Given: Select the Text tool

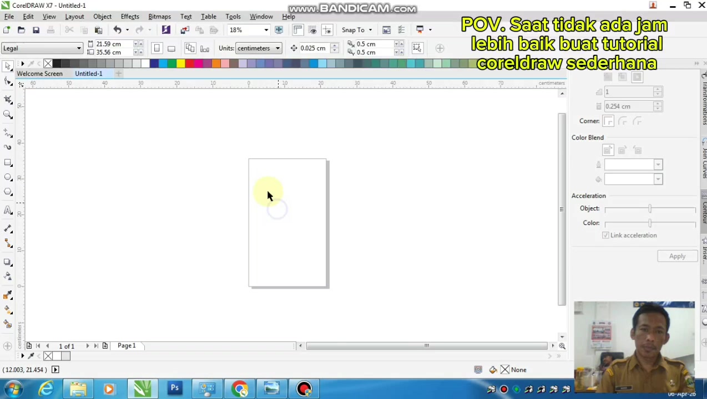Looking at the screenshot, I should pos(8,210).
